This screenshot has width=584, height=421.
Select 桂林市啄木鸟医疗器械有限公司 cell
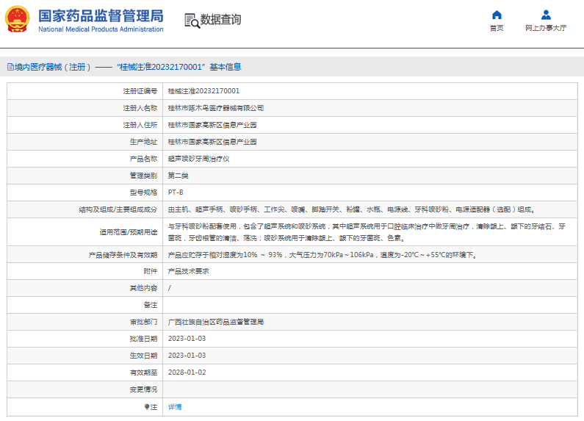pos(216,108)
